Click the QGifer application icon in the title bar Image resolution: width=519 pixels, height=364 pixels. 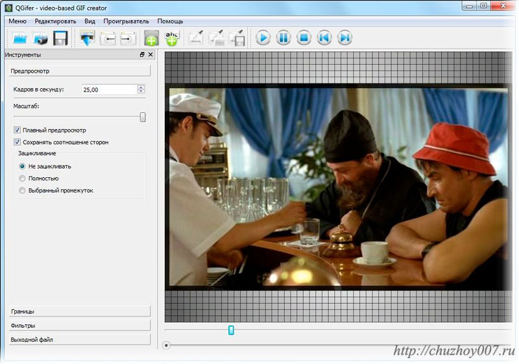[x=8, y=8]
